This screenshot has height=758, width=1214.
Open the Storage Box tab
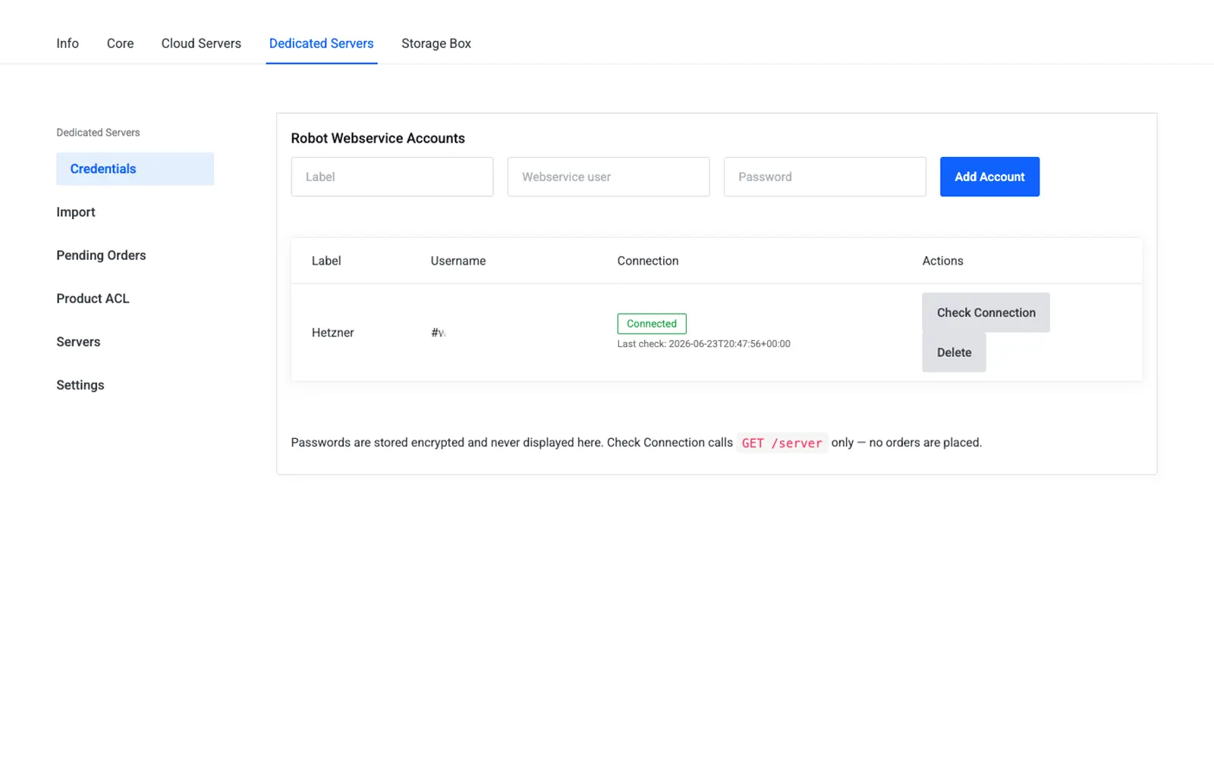click(x=436, y=43)
